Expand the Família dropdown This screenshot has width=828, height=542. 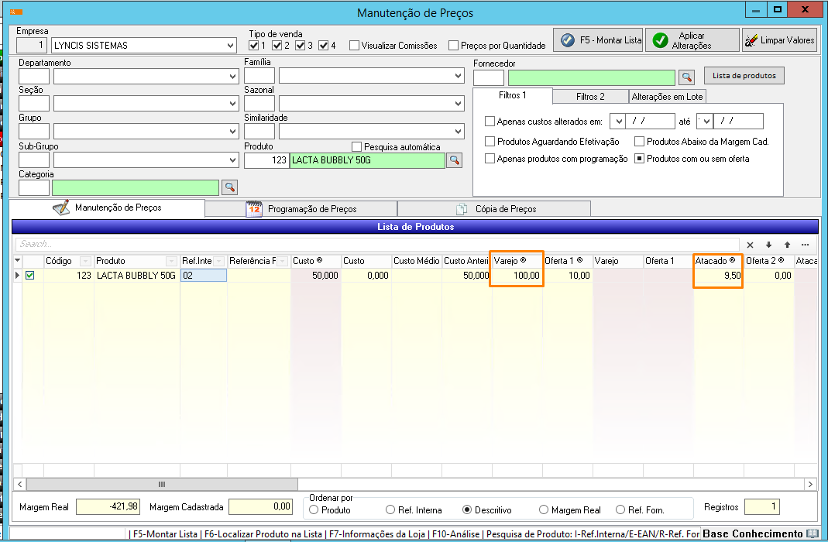(459, 76)
